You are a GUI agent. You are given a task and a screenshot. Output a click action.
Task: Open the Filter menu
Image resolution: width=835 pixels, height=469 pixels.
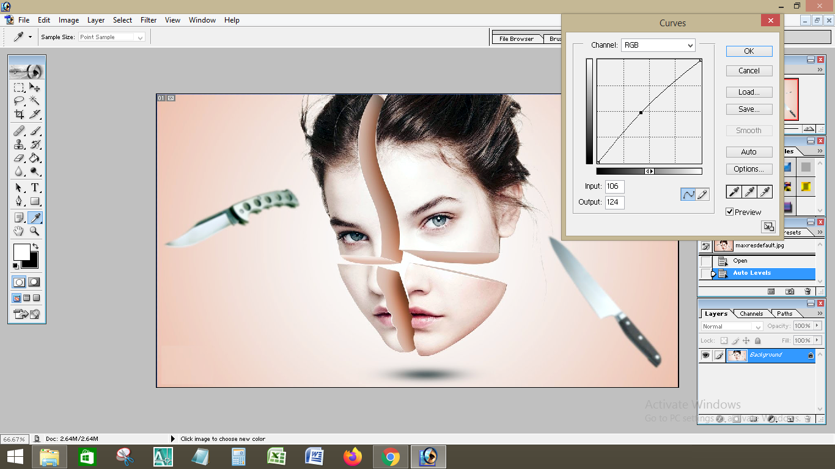point(149,20)
